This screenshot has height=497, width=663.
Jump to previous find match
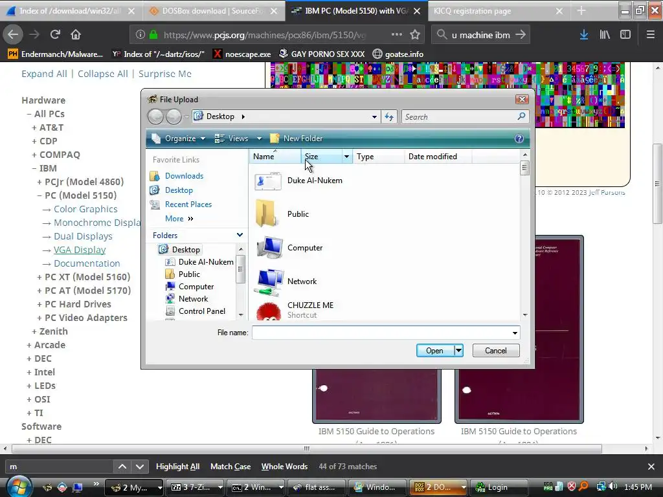(122, 467)
